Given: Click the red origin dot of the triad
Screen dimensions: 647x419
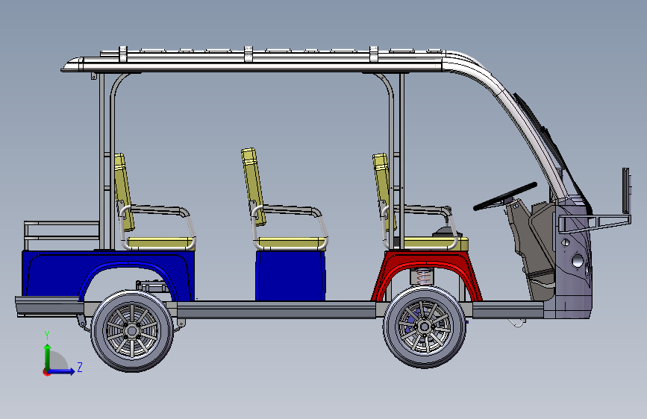Looking at the screenshot, I should pos(46,372).
